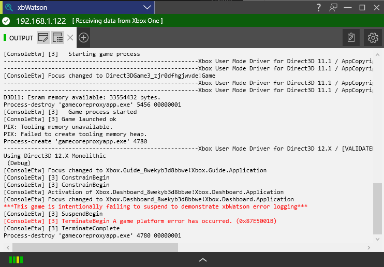Click 'PIX: Failed to create tooling memory heap.'
This screenshot has width=384, height=267.
pos(75,134)
